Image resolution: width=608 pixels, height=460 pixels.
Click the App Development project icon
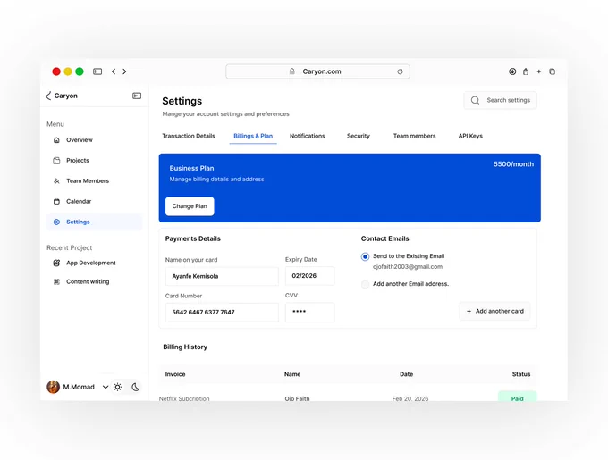(56, 263)
